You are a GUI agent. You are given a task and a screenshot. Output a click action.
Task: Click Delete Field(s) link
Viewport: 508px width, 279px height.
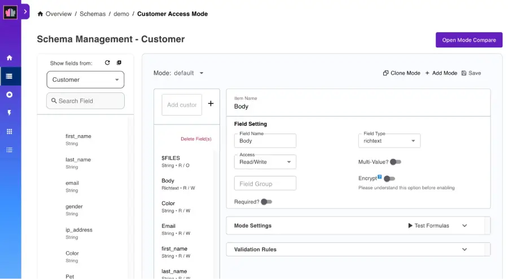(x=196, y=139)
